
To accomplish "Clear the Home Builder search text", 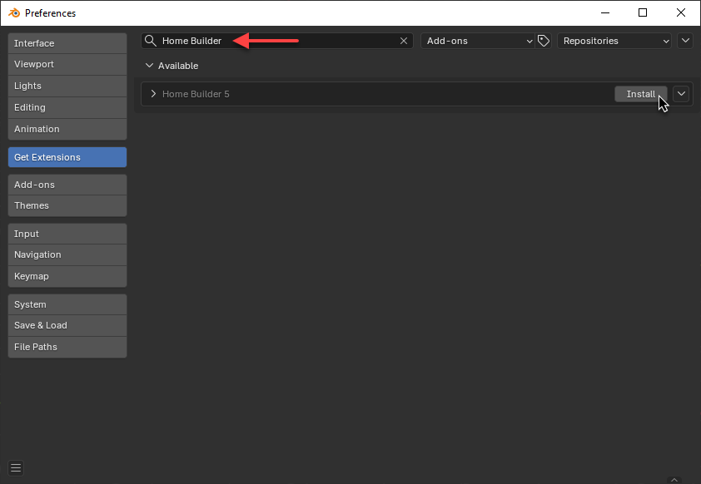I will tap(404, 41).
